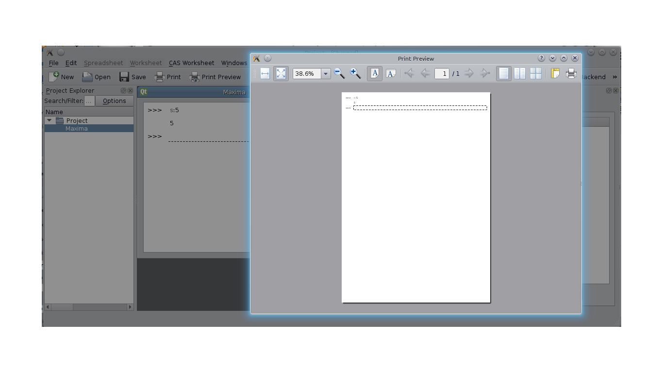Zoom in using the magnifier plus icon
The image size is (663, 373).
pyautogui.click(x=355, y=73)
